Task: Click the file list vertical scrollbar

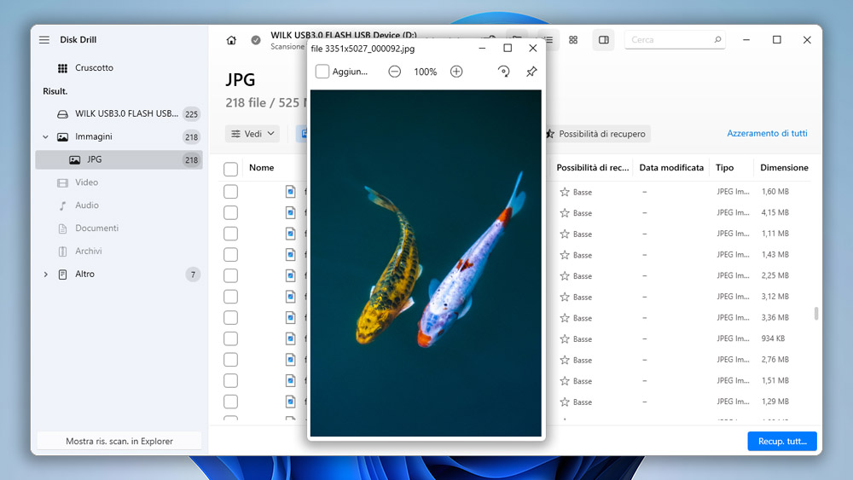Action: pyautogui.click(x=816, y=314)
